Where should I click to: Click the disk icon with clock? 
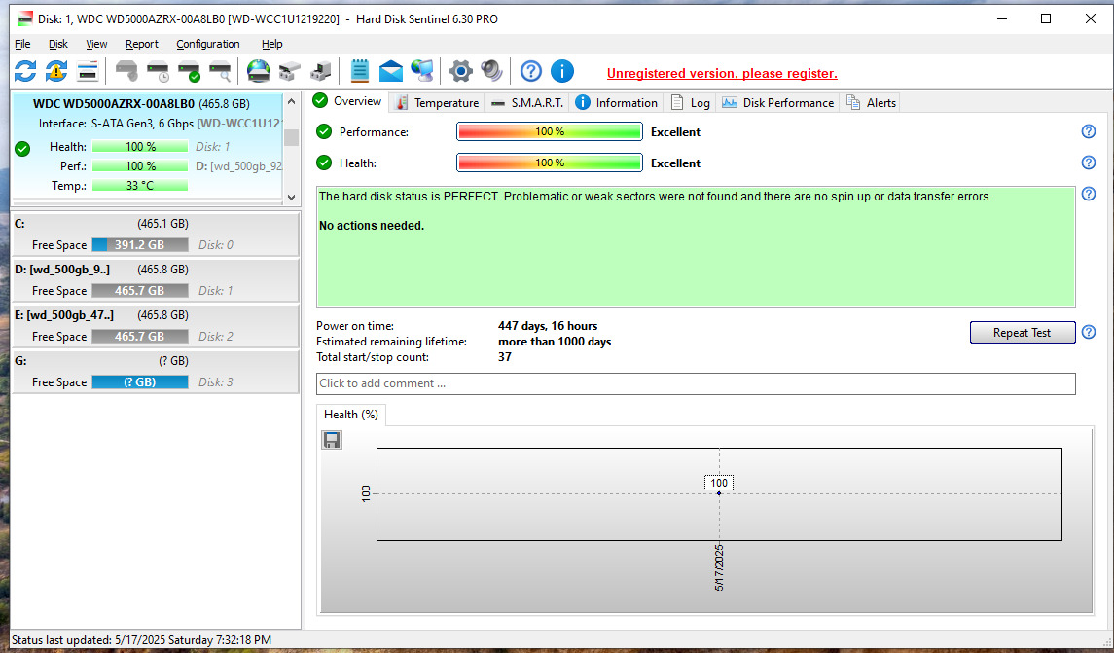(158, 71)
